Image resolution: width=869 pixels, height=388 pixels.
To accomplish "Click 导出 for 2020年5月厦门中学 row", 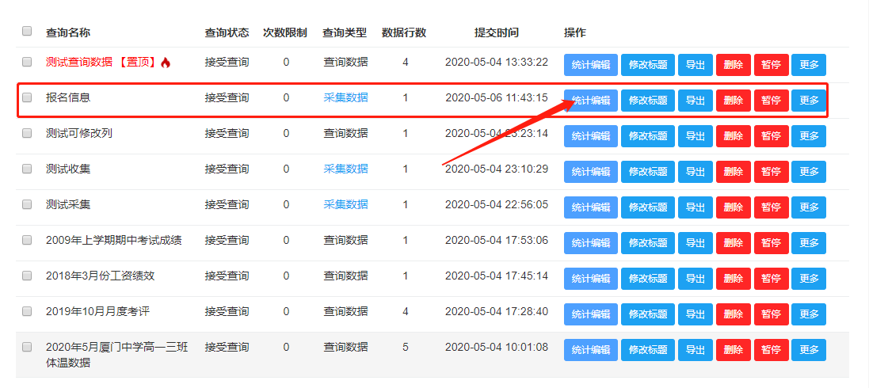I will (x=696, y=350).
